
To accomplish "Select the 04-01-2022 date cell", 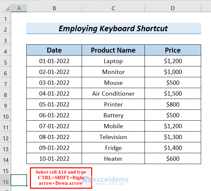I will (54, 94).
